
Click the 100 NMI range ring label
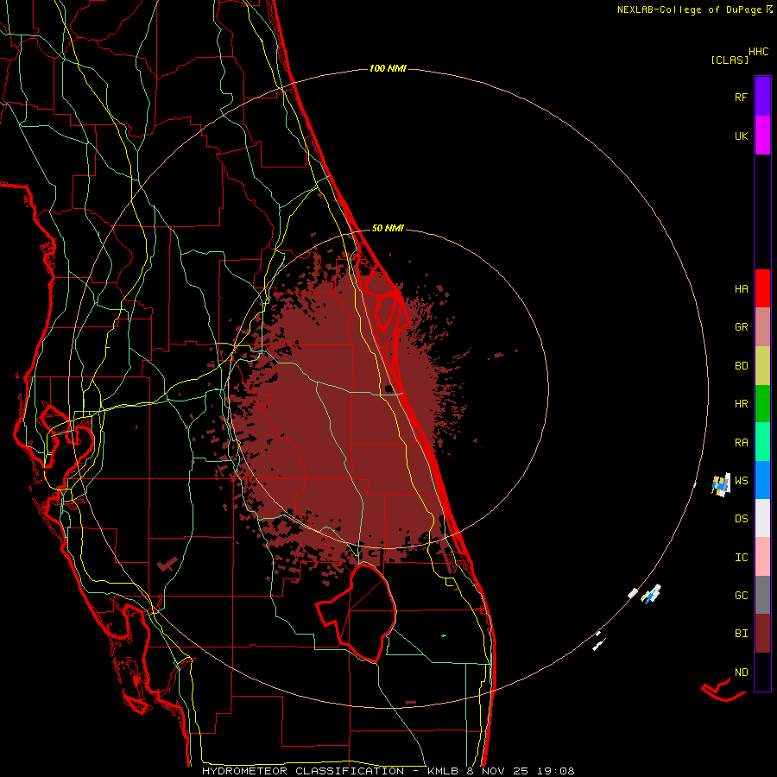click(388, 68)
